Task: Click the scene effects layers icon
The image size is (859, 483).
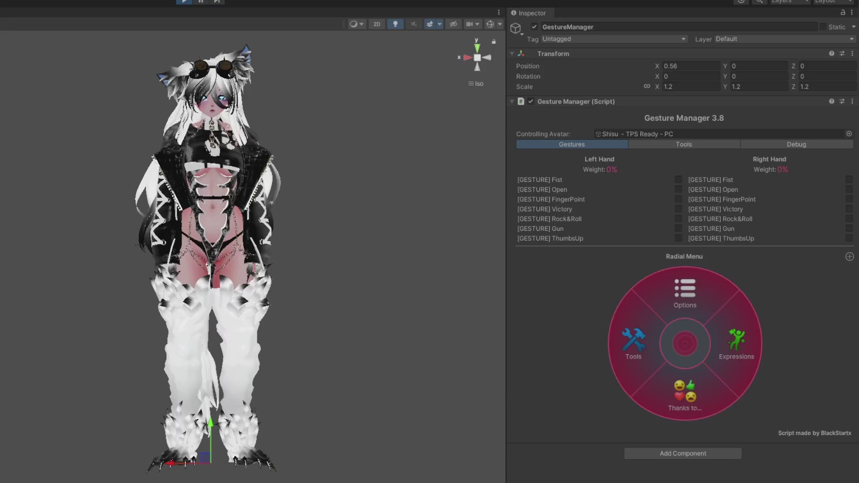Action: (x=430, y=24)
